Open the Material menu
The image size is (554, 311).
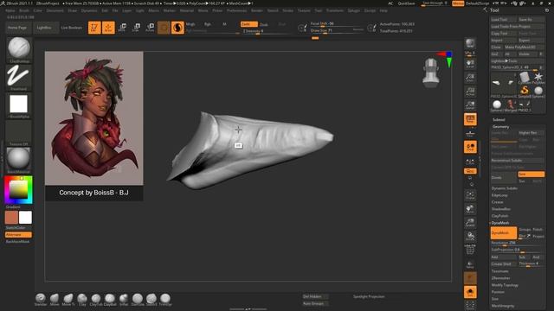point(187,11)
